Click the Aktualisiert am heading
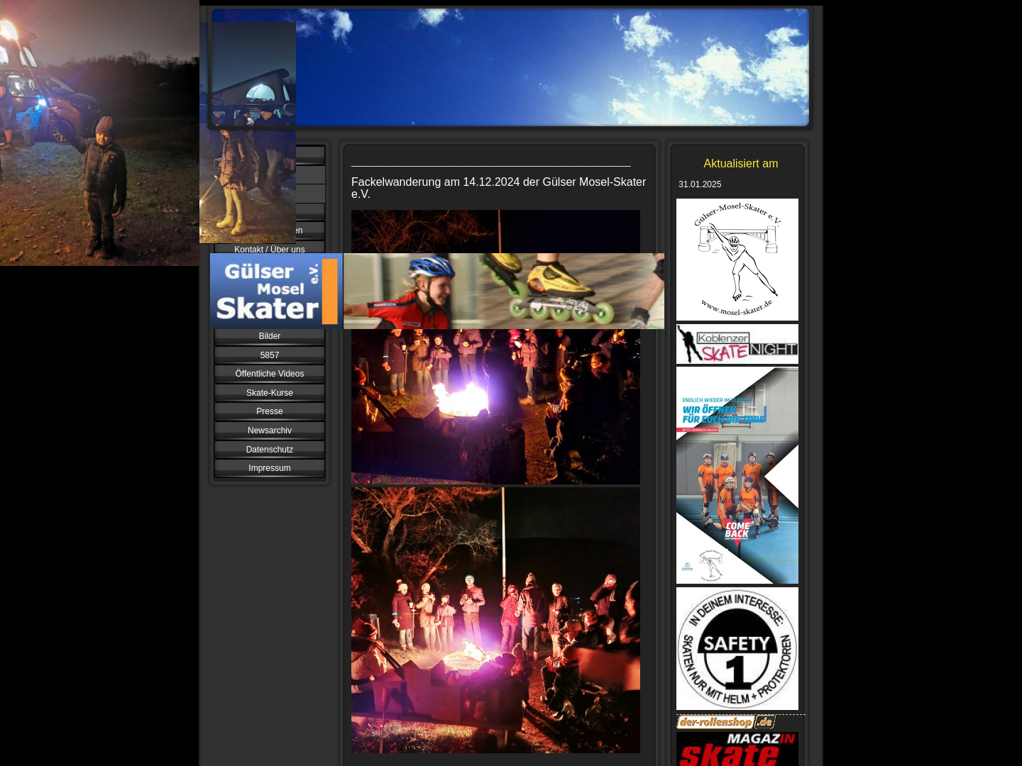 (741, 164)
